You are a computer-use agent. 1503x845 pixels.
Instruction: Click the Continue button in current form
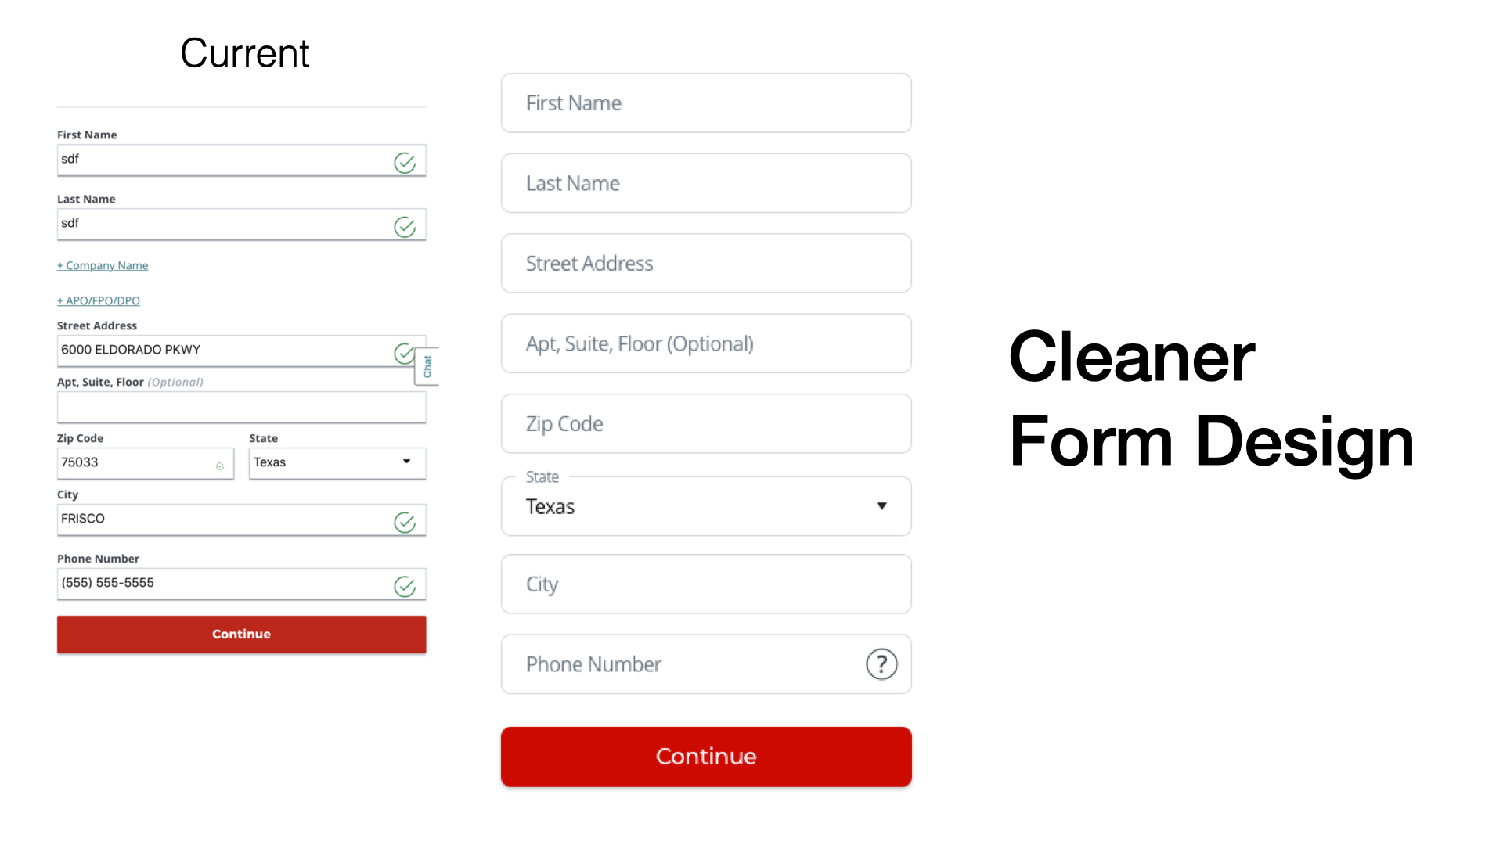tap(242, 634)
